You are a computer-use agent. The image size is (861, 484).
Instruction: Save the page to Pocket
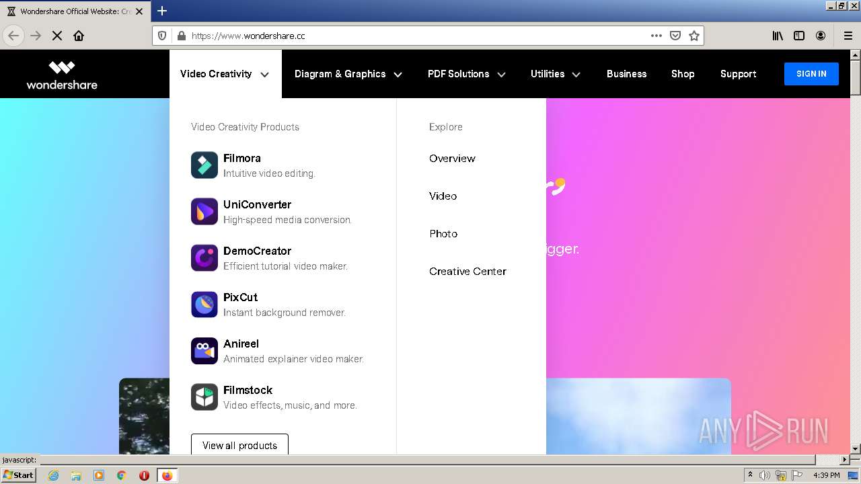click(x=675, y=36)
